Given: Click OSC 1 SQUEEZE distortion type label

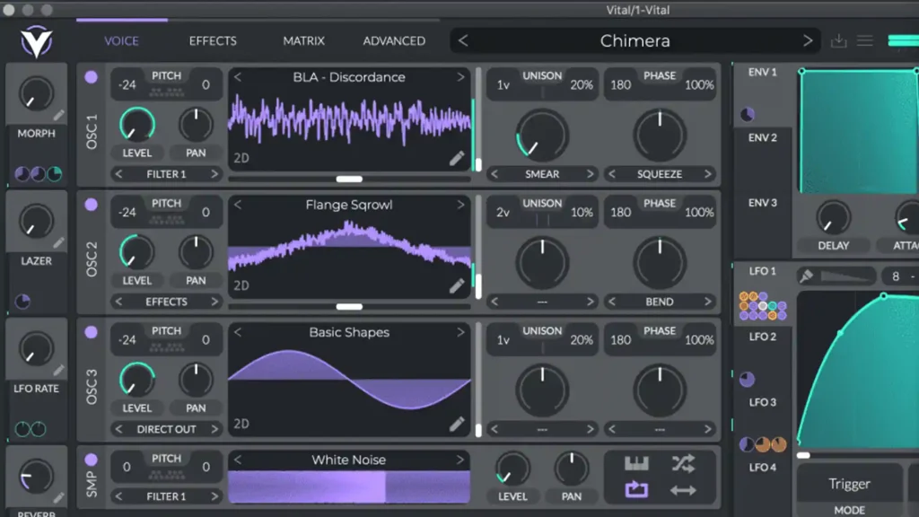Looking at the screenshot, I should pyautogui.click(x=660, y=174).
